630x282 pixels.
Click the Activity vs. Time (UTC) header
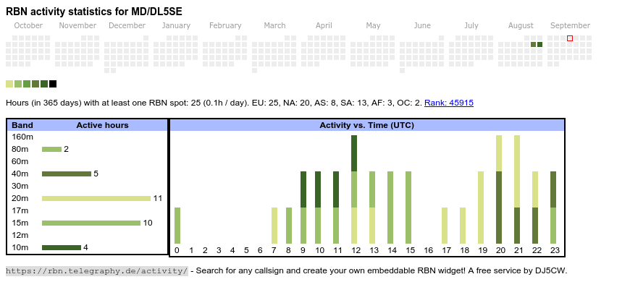[x=367, y=125]
